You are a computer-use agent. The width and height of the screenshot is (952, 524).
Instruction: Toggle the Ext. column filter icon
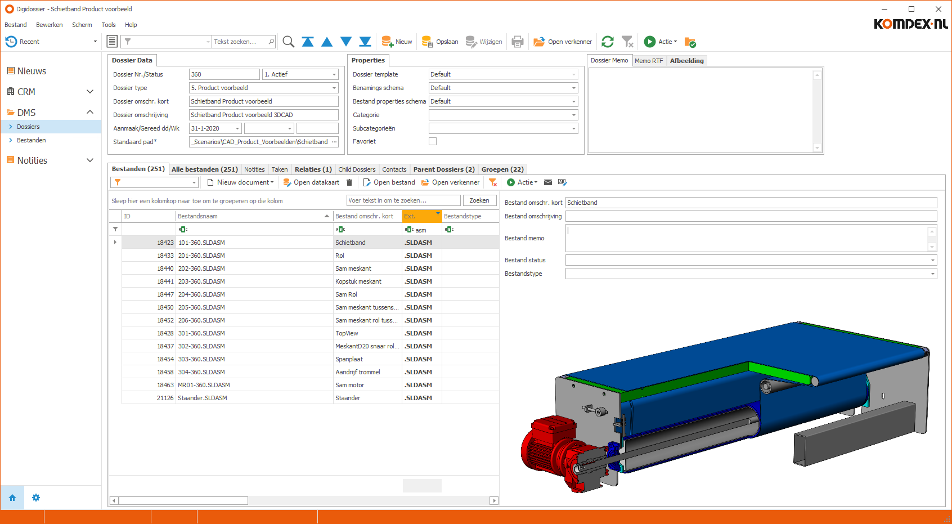[x=438, y=214]
